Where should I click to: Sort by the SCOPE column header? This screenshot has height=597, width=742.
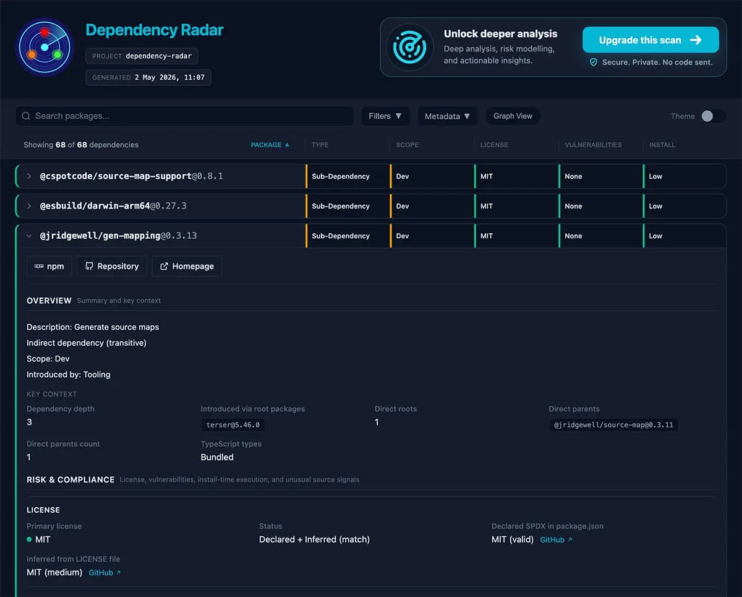tap(407, 145)
